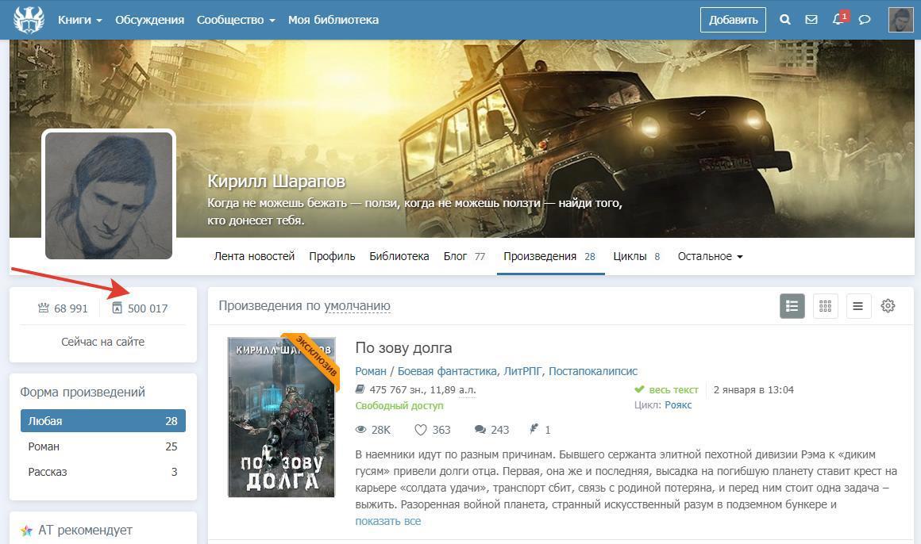
Task: Switch to compact list view
Action: click(857, 306)
